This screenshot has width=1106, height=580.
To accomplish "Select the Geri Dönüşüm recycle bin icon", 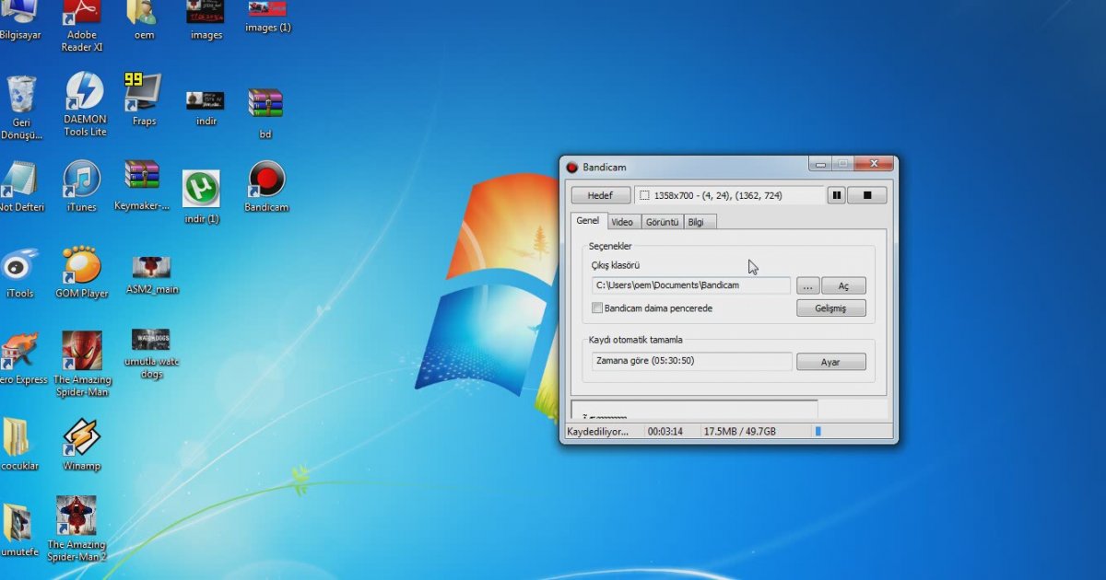I will tap(21, 108).
